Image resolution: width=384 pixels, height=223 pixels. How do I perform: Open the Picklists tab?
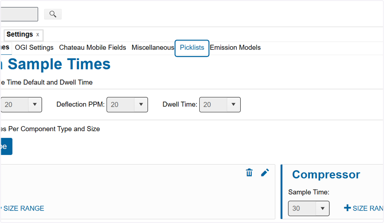(x=192, y=48)
